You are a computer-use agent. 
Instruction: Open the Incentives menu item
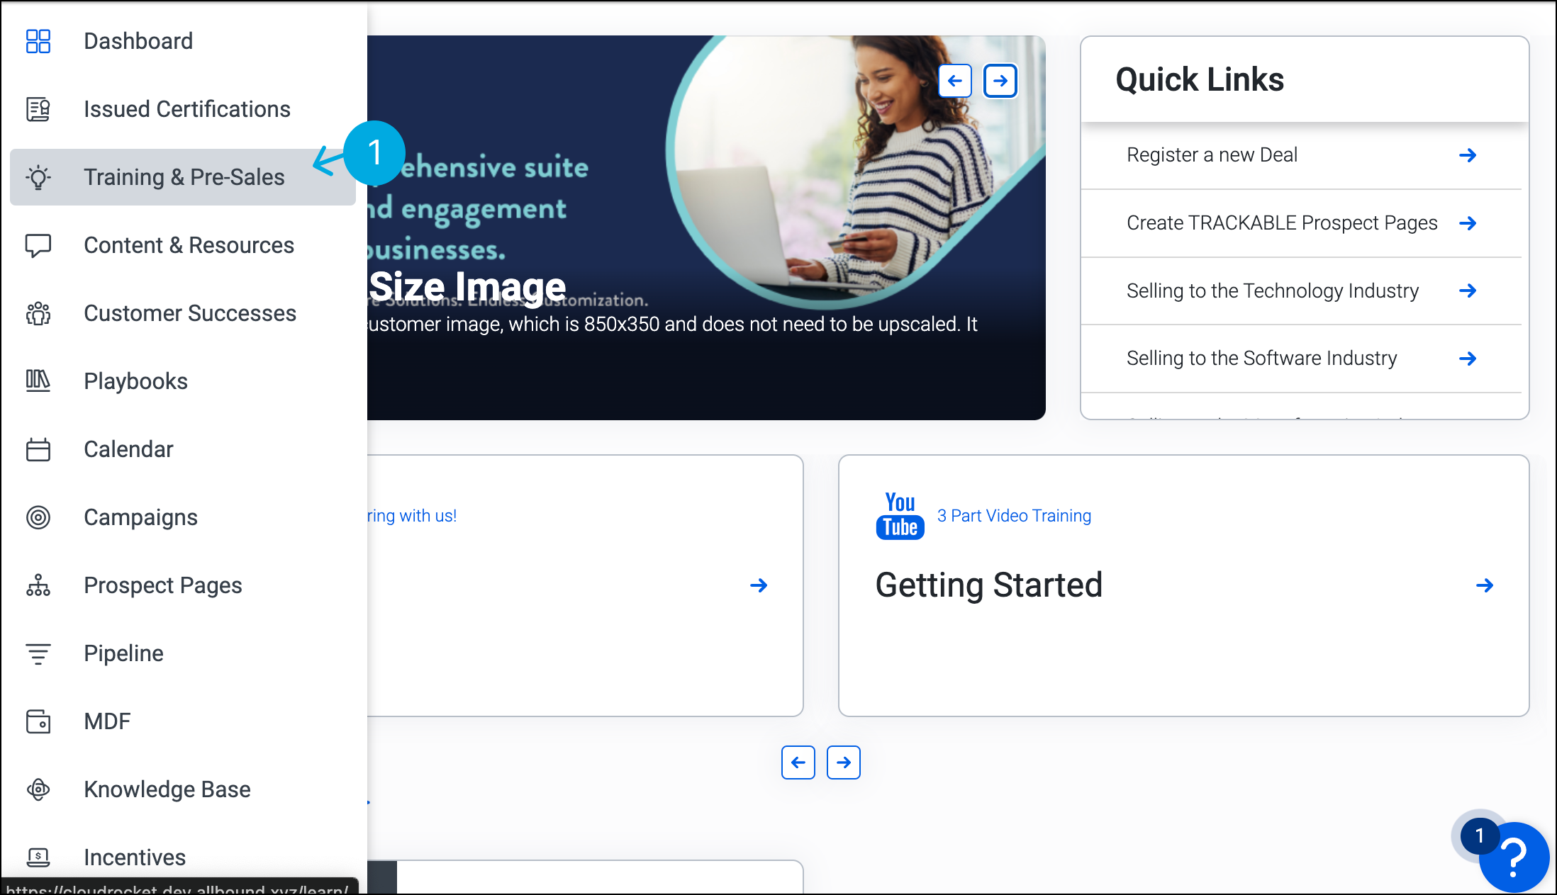(x=183, y=857)
